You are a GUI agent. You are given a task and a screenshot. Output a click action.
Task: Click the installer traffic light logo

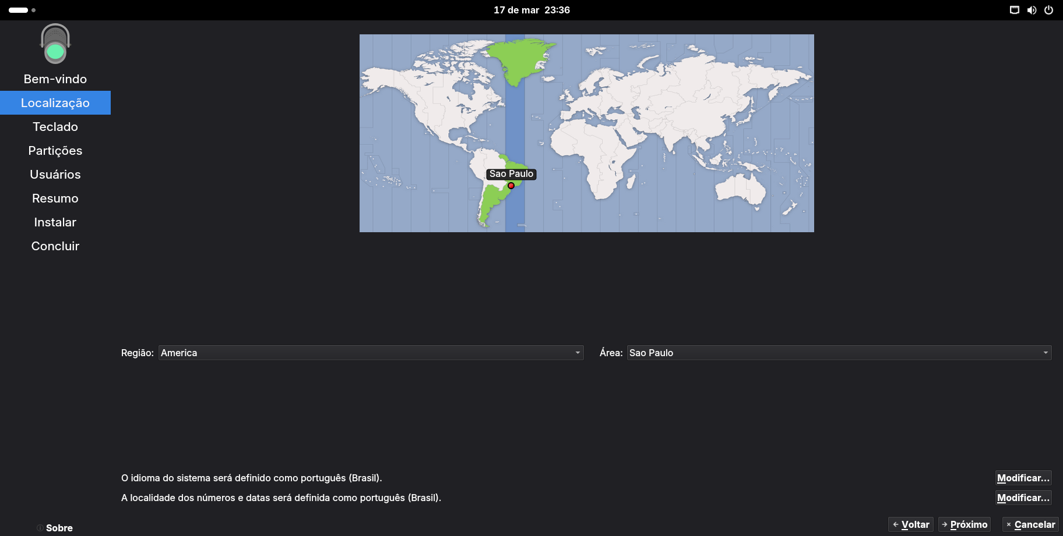(55, 44)
